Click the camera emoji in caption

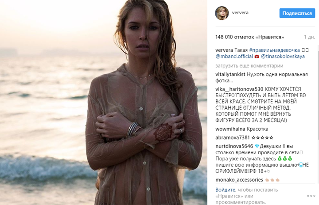coord(257,57)
